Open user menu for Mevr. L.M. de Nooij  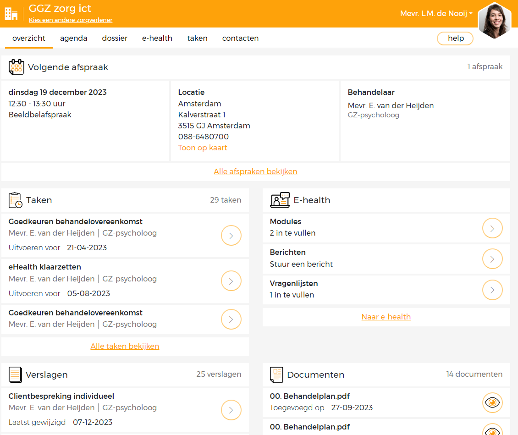point(436,14)
